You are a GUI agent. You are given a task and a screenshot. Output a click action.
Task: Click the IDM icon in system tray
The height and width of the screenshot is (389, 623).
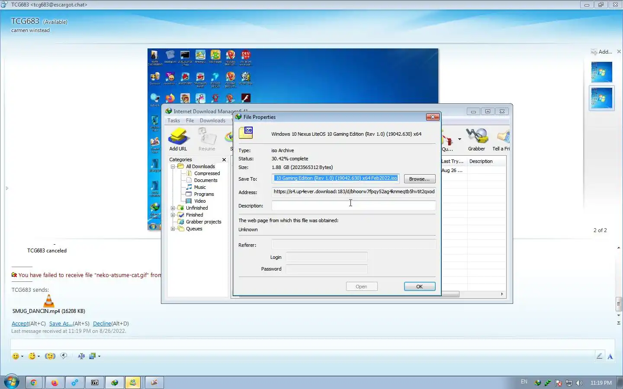(538, 383)
